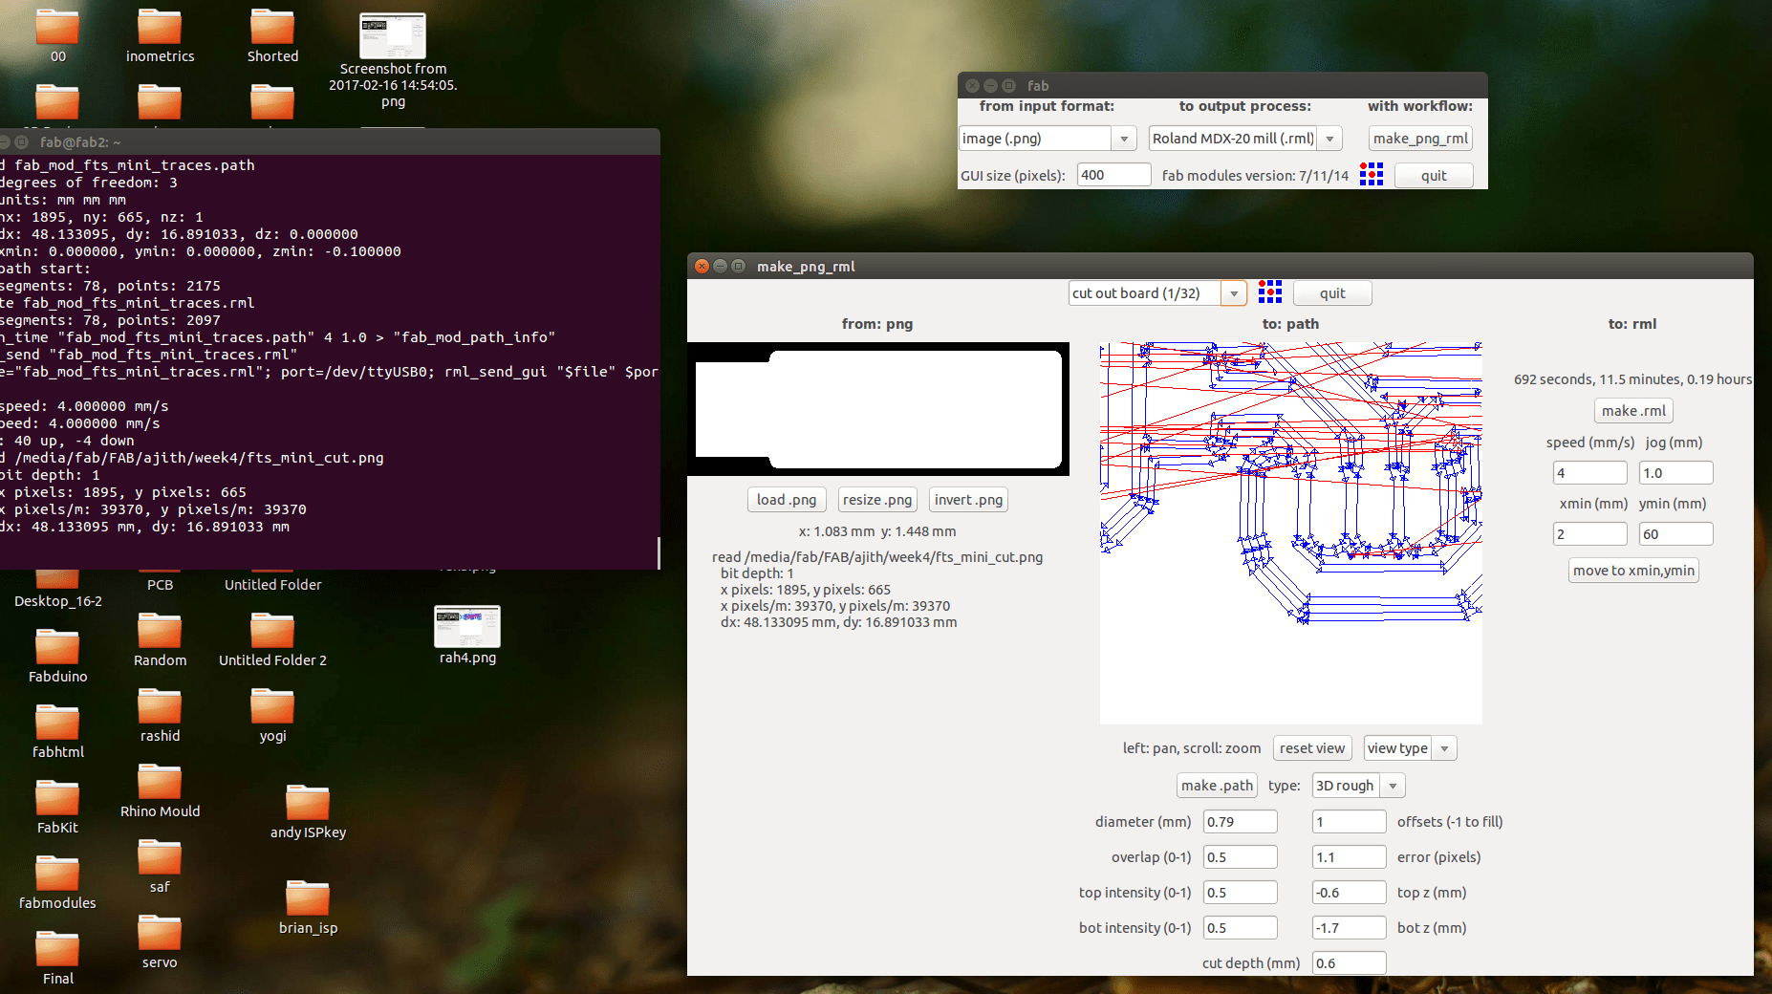
Task: Open the servo folder
Action: pyautogui.click(x=160, y=941)
